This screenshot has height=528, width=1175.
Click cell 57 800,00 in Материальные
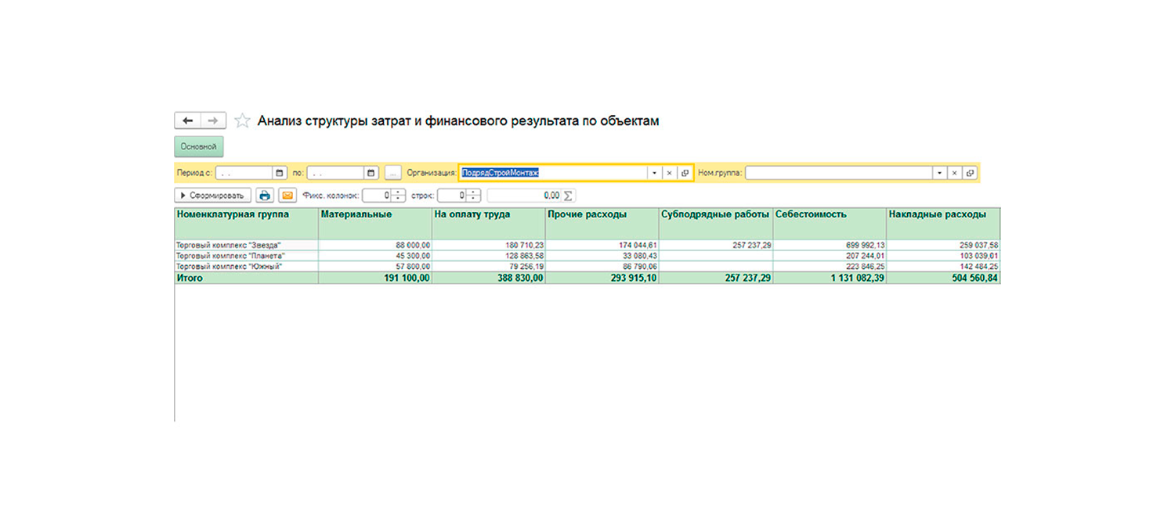tap(375, 267)
